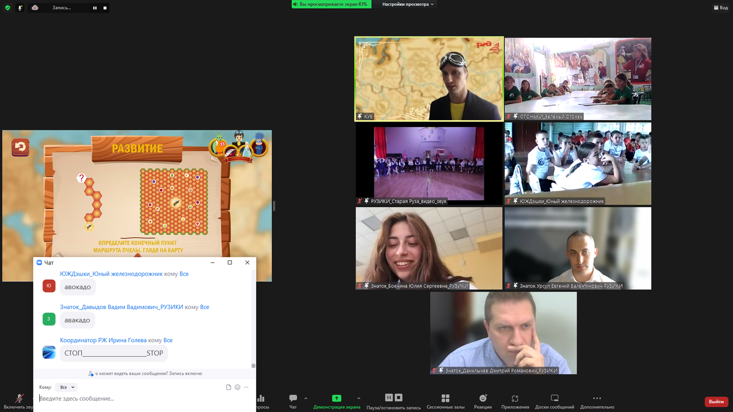Open Whiteboards (Доски сообщений)
The image size is (733, 412).
(554, 399)
